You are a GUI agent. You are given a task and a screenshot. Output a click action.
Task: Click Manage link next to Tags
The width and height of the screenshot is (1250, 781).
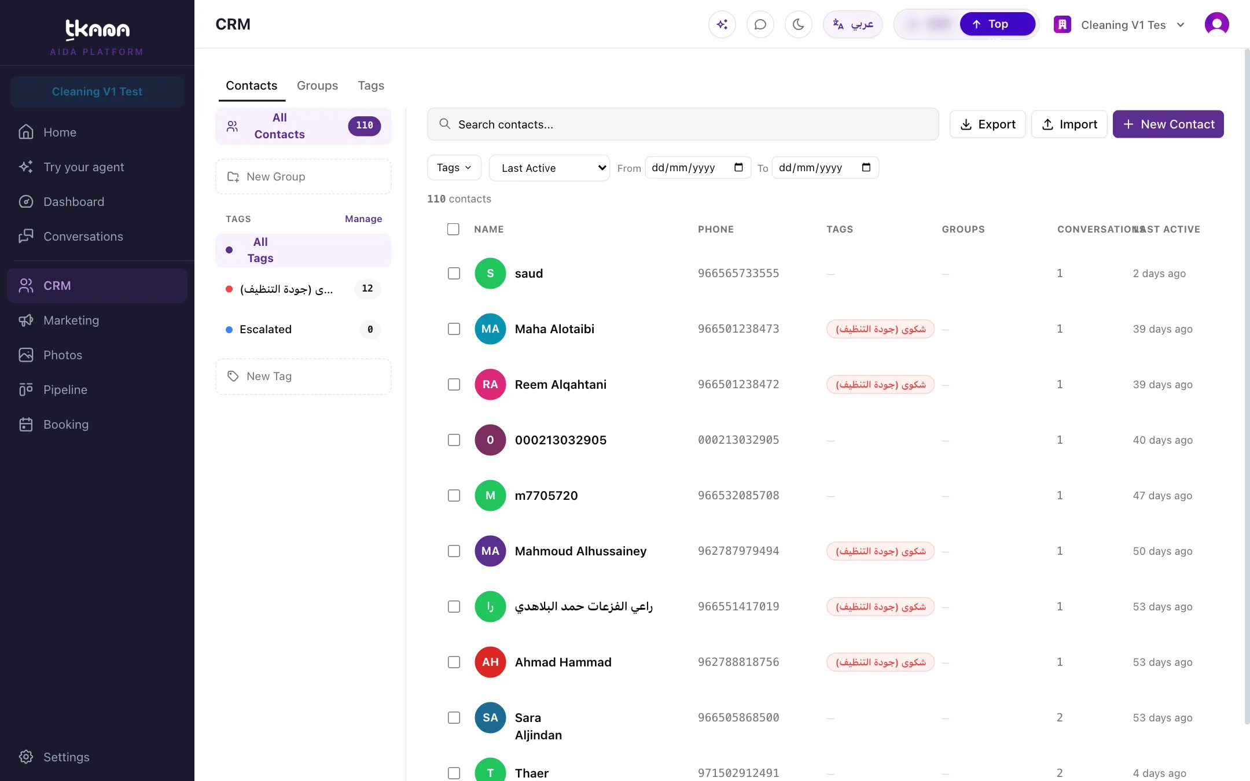point(363,219)
